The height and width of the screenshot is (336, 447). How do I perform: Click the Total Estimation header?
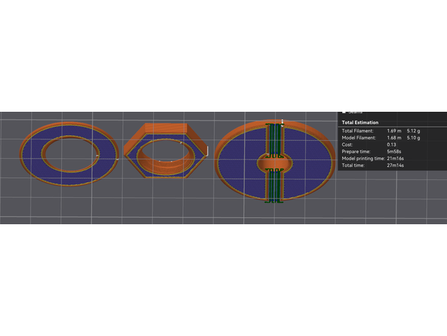[x=360, y=122]
